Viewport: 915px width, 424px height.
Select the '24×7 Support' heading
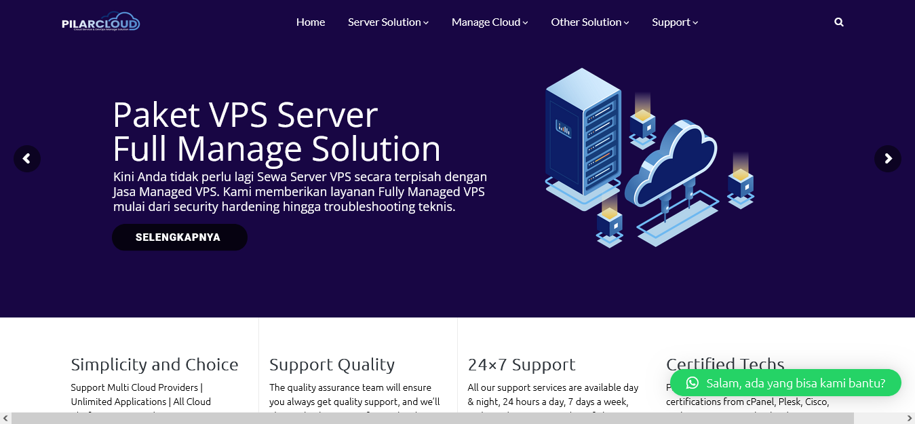[x=522, y=364]
